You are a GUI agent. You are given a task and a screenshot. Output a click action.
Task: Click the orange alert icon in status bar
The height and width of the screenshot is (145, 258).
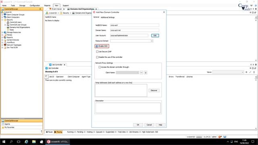220,137
